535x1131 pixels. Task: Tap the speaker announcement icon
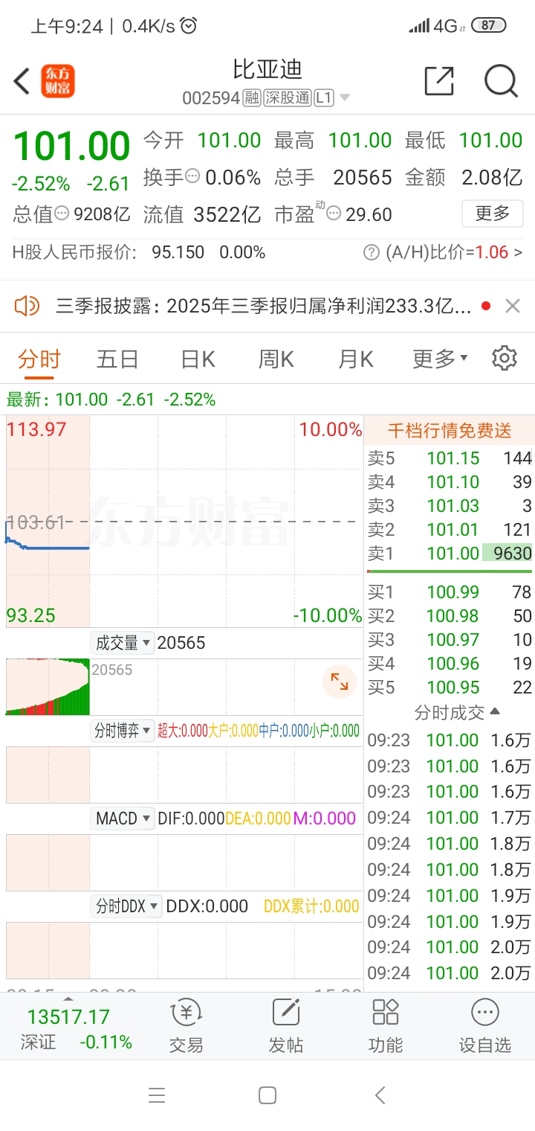(x=26, y=306)
